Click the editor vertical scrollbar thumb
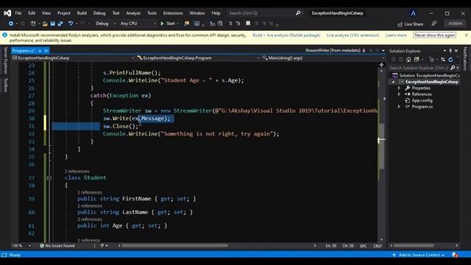This screenshot has height=265, width=471. point(381,146)
